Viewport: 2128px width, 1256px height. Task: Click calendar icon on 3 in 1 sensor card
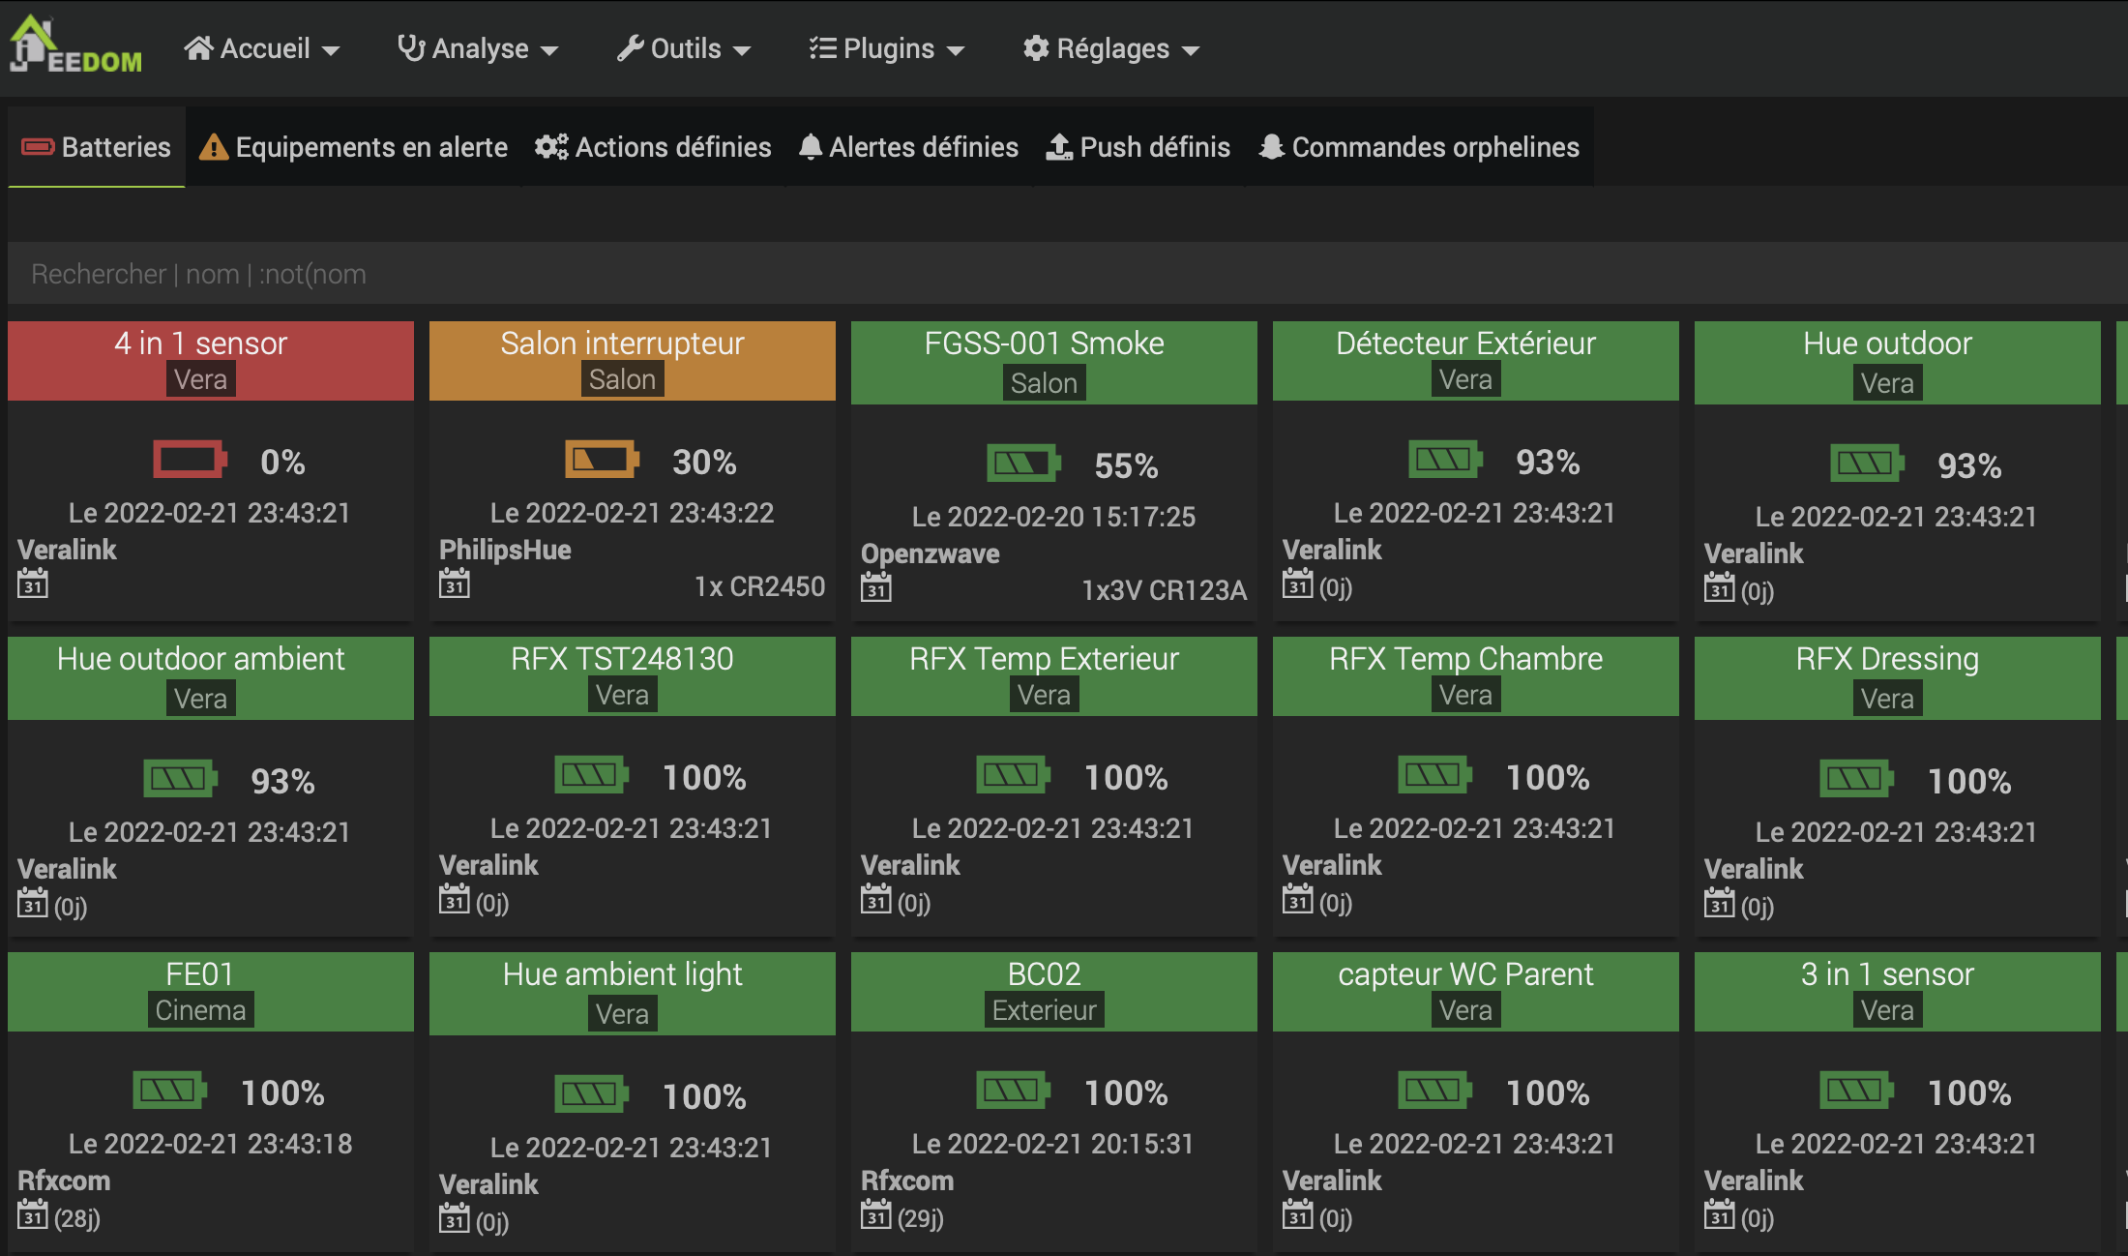coord(1720,1214)
